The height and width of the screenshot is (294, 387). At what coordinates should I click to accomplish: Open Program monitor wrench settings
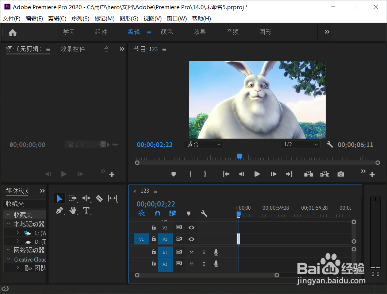point(330,144)
